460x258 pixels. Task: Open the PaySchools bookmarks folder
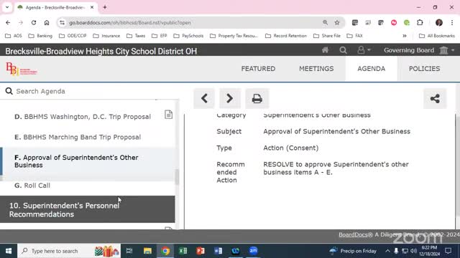(x=188, y=36)
